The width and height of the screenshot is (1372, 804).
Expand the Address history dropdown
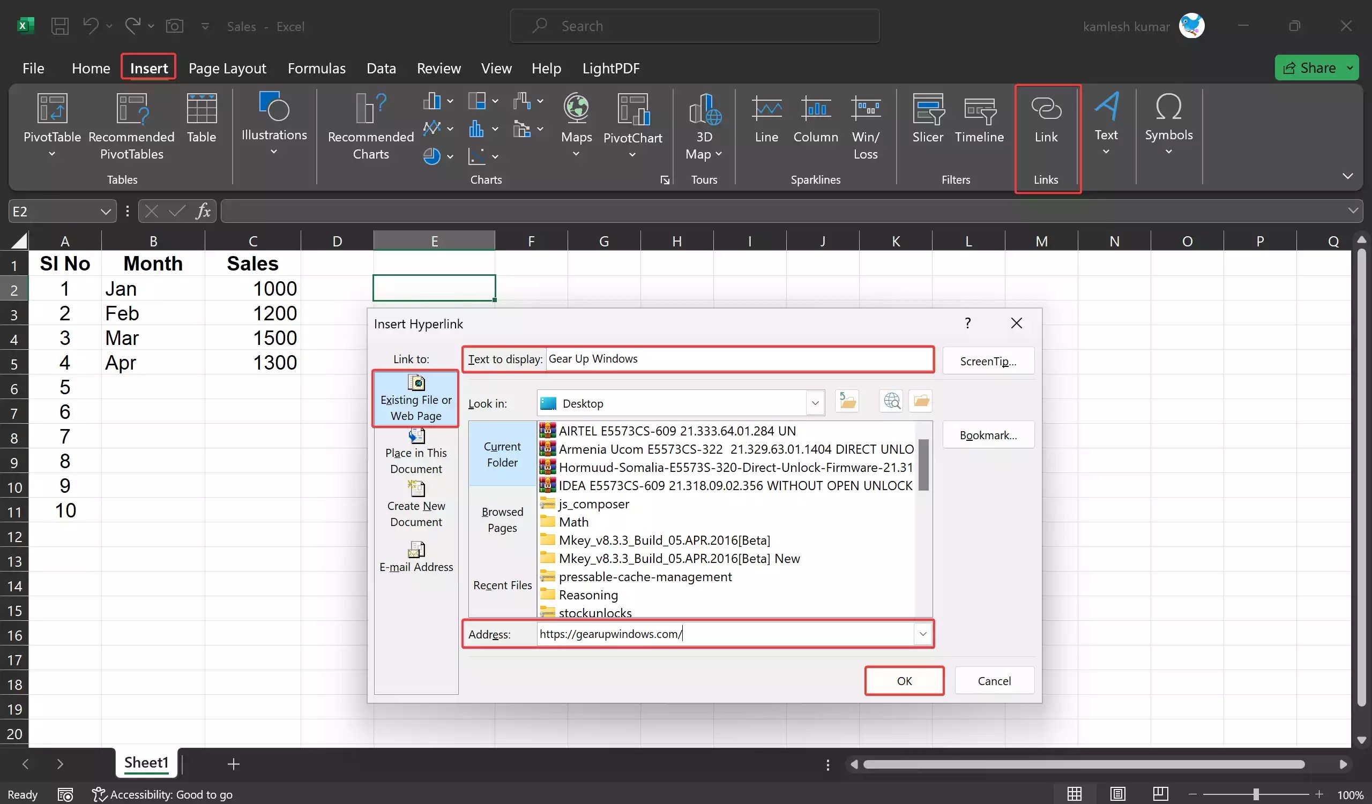click(x=922, y=634)
